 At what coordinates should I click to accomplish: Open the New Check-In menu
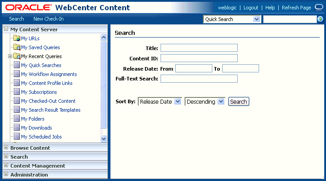(48, 19)
